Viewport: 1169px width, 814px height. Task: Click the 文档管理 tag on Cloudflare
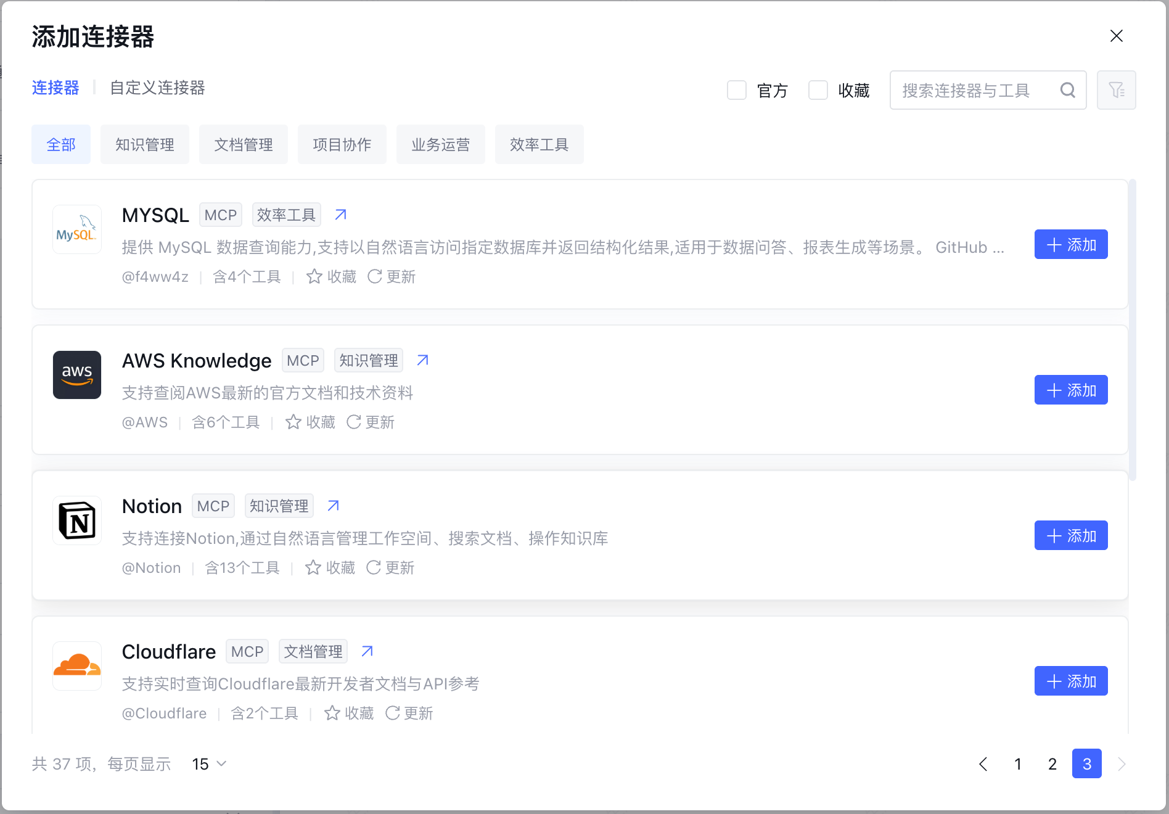[313, 651]
